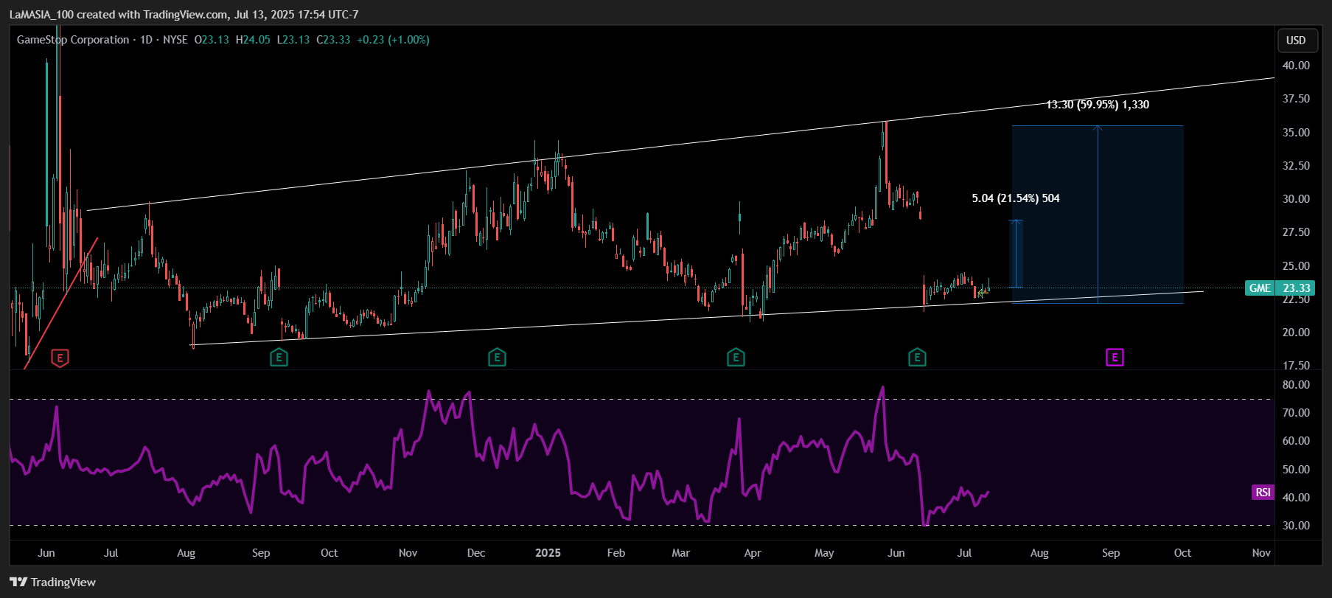
Task: Click the 5.04 (21.54%) 504 measurement label
Action: [1016, 198]
